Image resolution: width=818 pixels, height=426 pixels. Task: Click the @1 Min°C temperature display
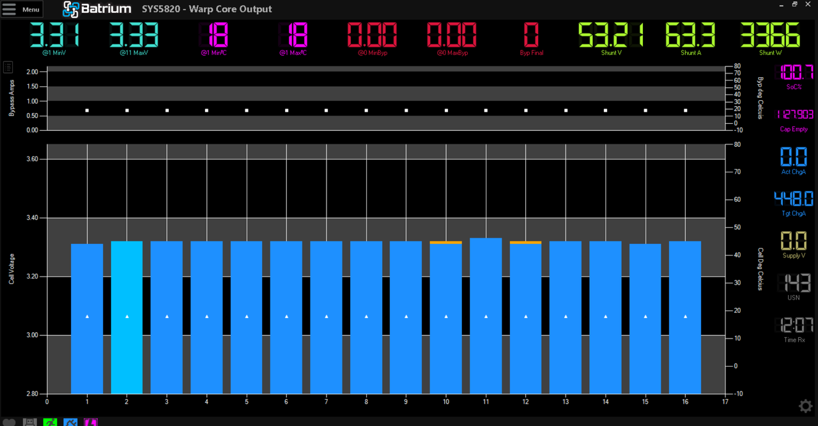point(213,35)
